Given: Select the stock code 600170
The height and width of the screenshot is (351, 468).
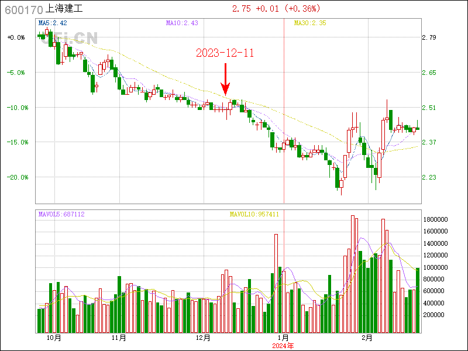Looking at the screenshot, I should click(x=23, y=10).
